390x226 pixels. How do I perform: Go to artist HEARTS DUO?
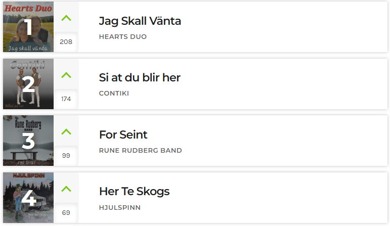pos(123,37)
